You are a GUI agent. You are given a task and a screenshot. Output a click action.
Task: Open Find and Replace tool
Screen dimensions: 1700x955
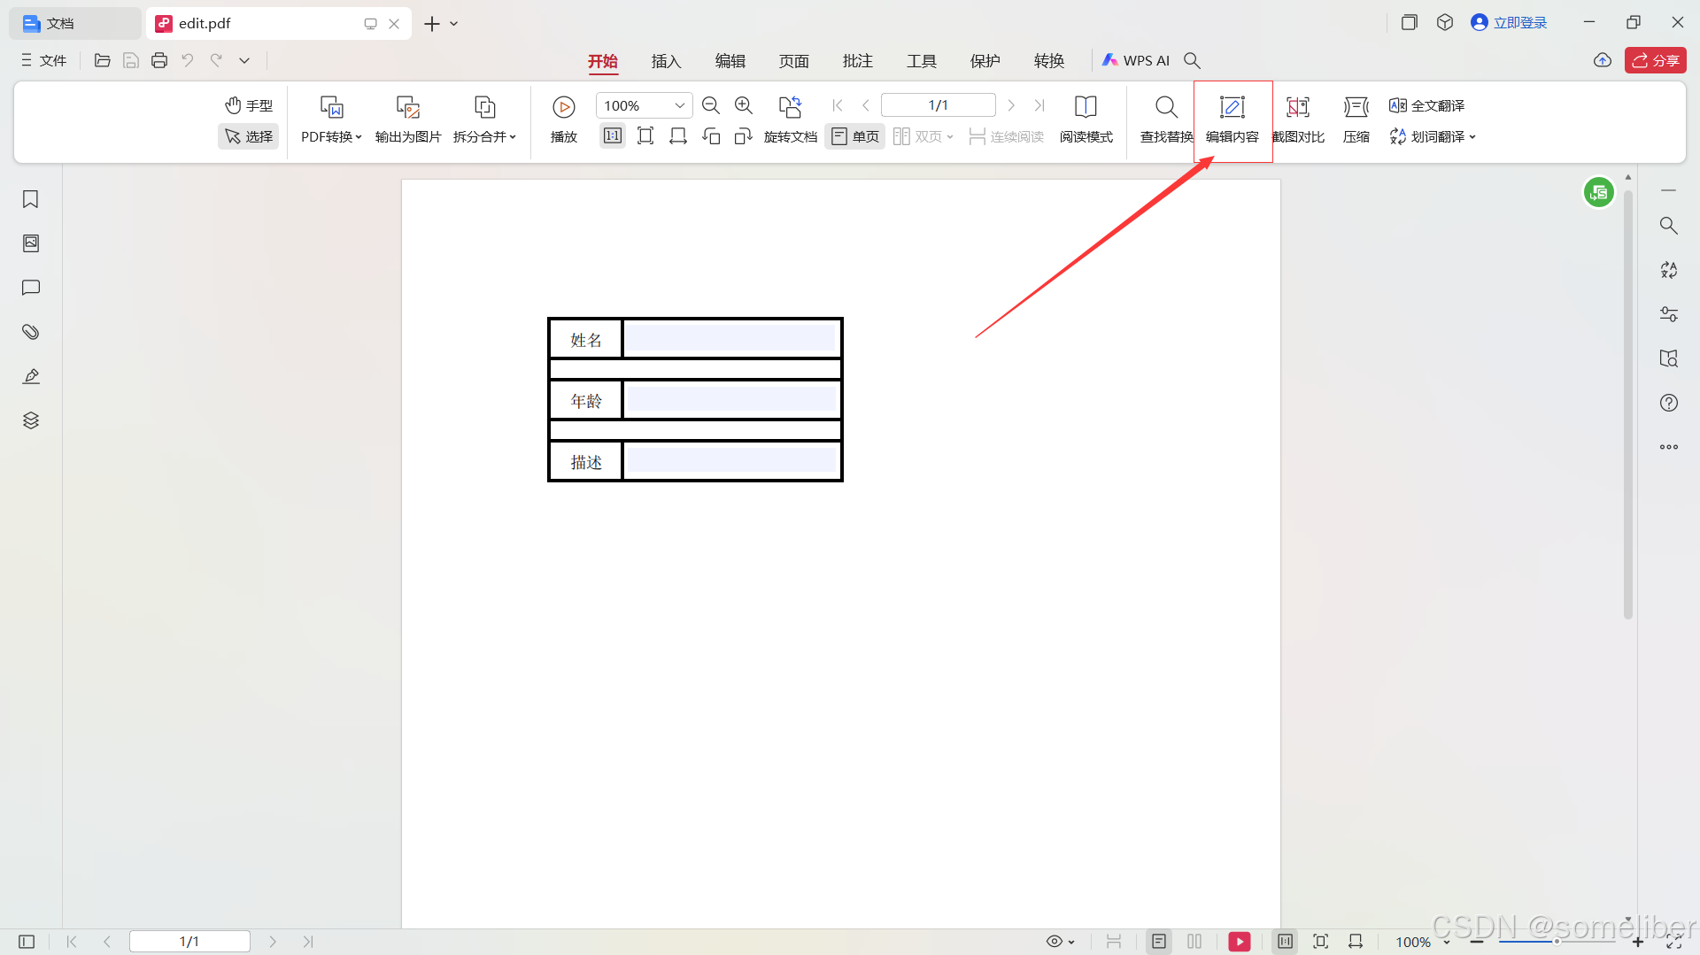tap(1166, 119)
